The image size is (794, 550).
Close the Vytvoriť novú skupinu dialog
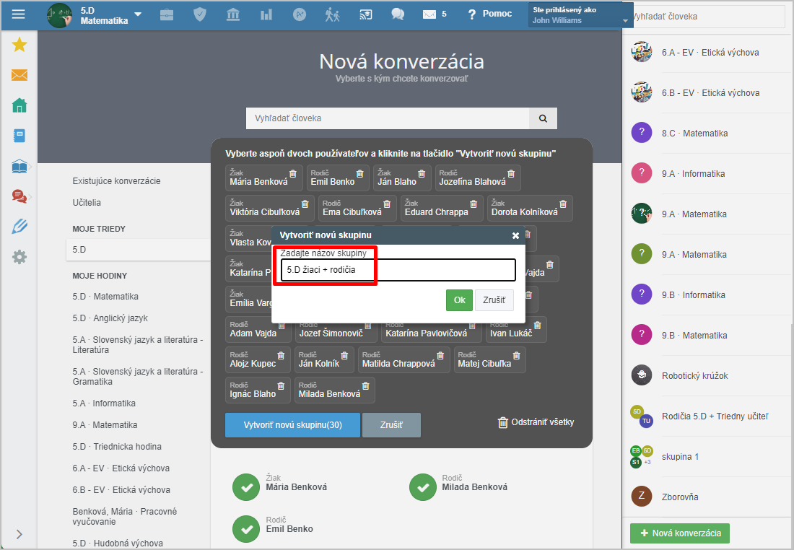[x=515, y=235]
